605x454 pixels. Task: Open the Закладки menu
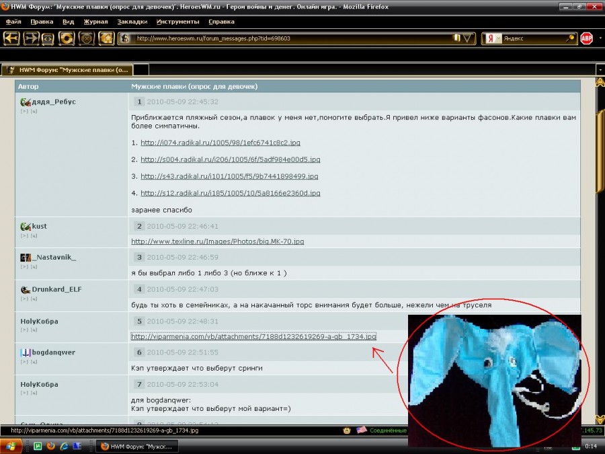click(132, 22)
